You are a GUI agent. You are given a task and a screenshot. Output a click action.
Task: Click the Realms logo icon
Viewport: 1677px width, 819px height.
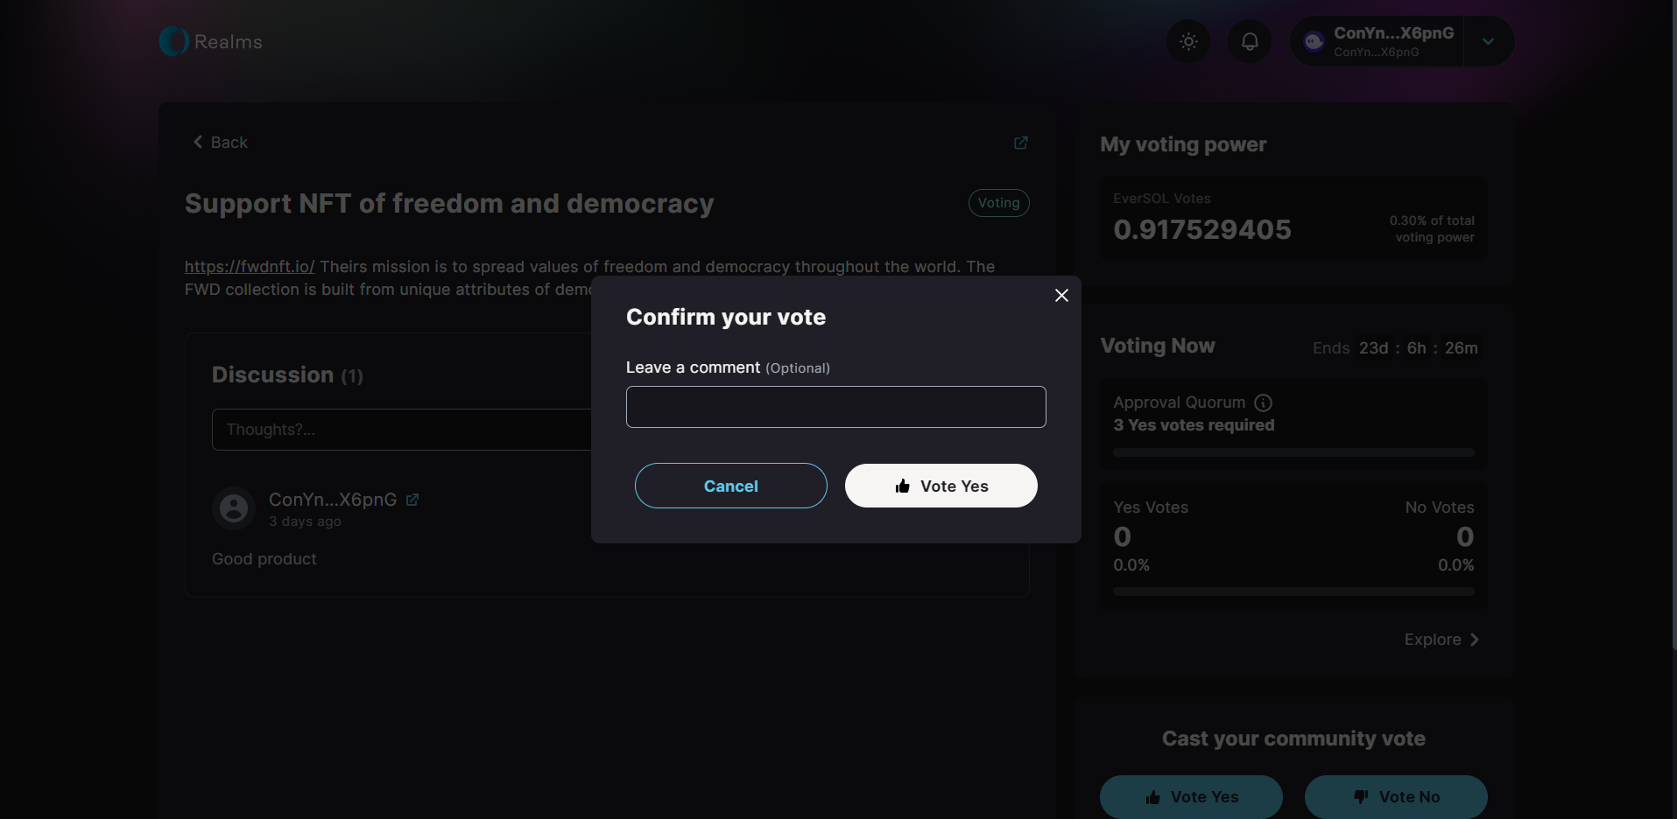pos(173,41)
